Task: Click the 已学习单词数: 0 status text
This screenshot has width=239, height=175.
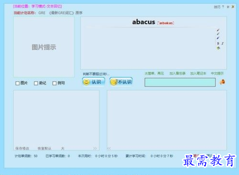Action: 58,156
